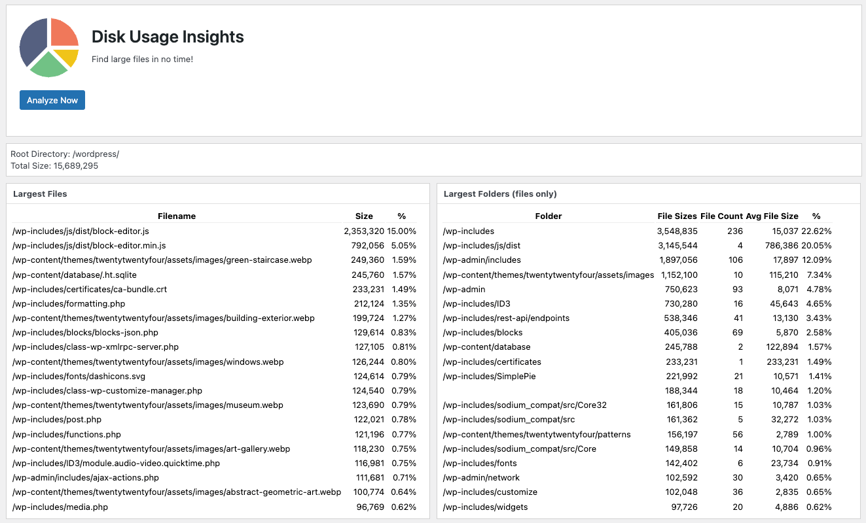The image size is (866, 523).
Task: Click the Filename column header
Action: click(x=177, y=216)
